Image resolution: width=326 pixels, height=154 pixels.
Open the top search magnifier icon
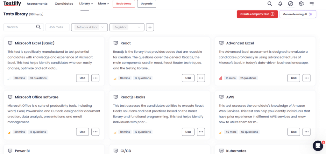(x=270, y=3)
